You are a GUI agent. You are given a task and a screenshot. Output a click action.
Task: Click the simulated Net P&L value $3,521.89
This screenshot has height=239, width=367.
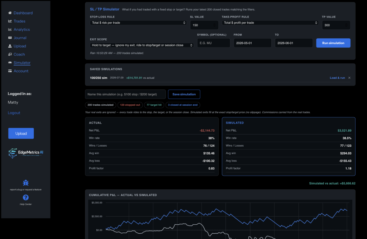tap(344, 131)
